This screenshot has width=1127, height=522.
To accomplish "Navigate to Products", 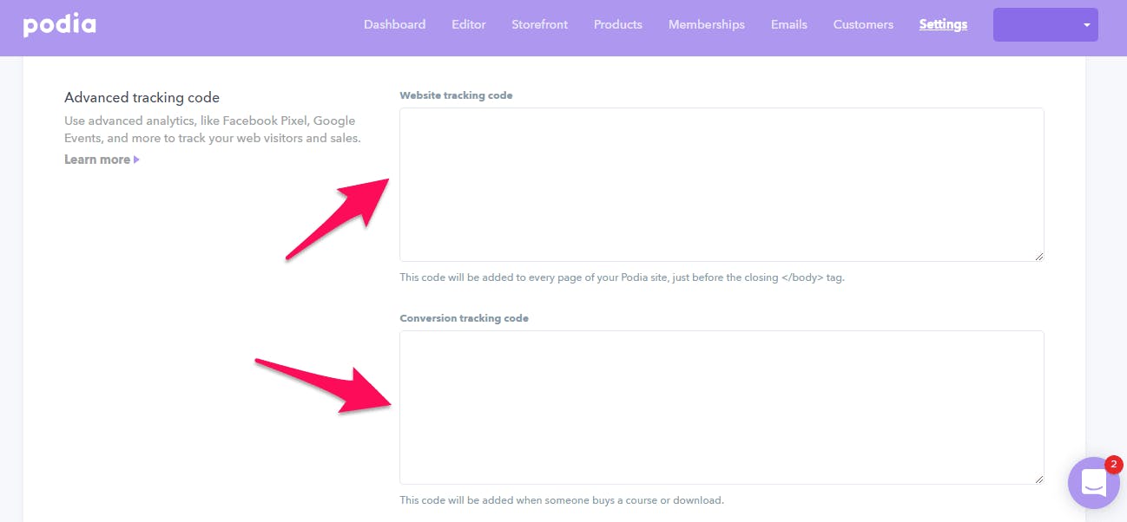I will pyautogui.click(x=618, y=24).
